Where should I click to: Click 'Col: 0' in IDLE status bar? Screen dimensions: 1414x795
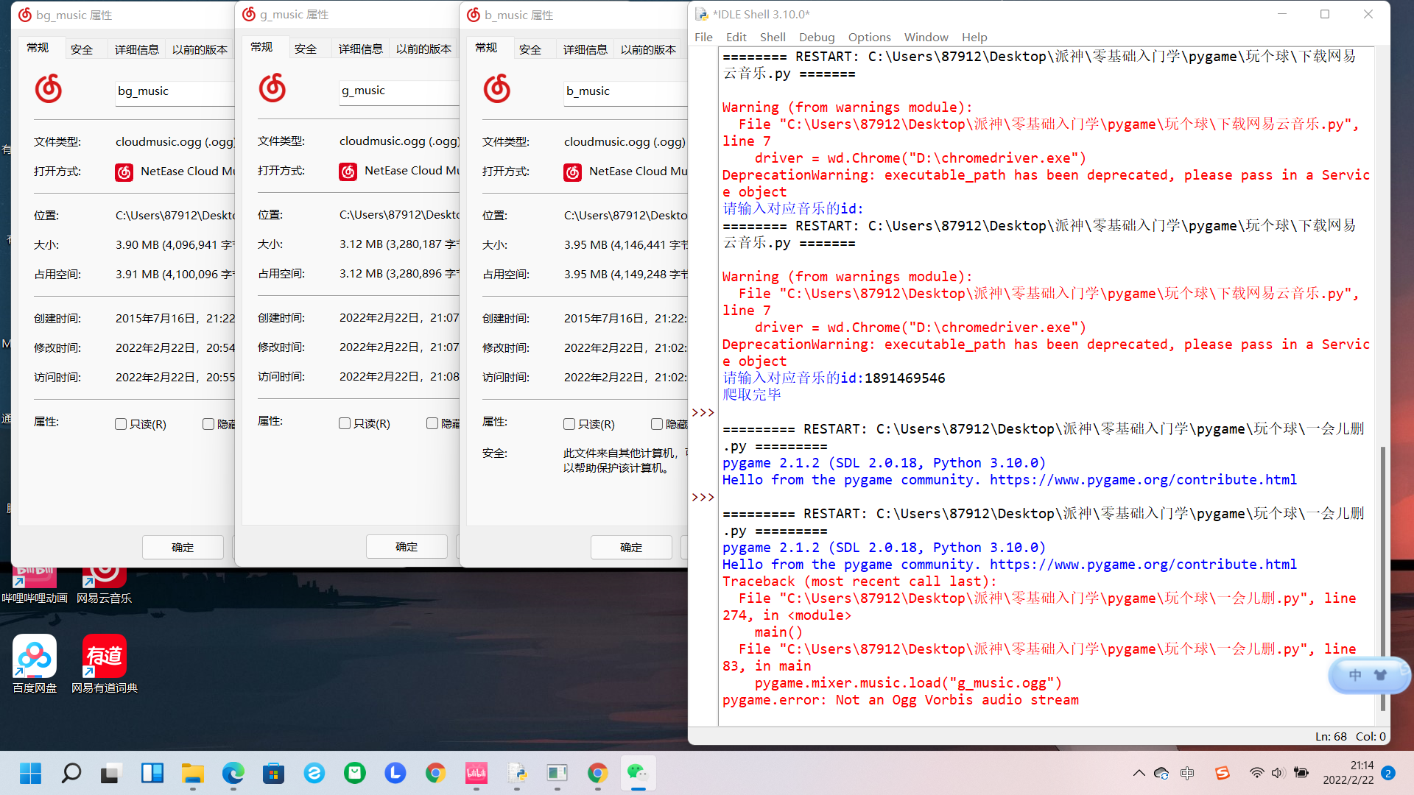pos(1371,736)
